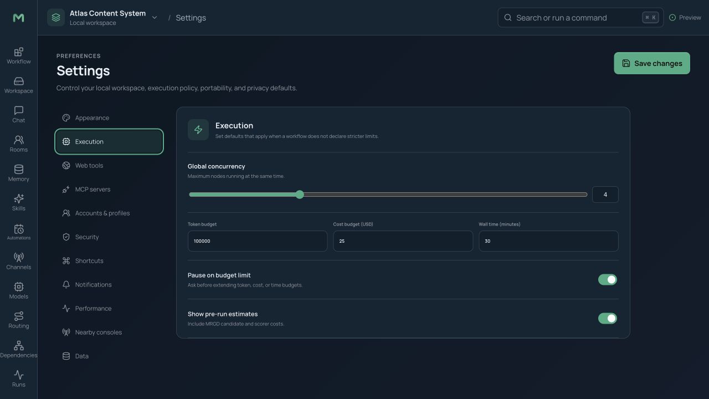Click the Wall time (minutes) field

coord(548,241)
